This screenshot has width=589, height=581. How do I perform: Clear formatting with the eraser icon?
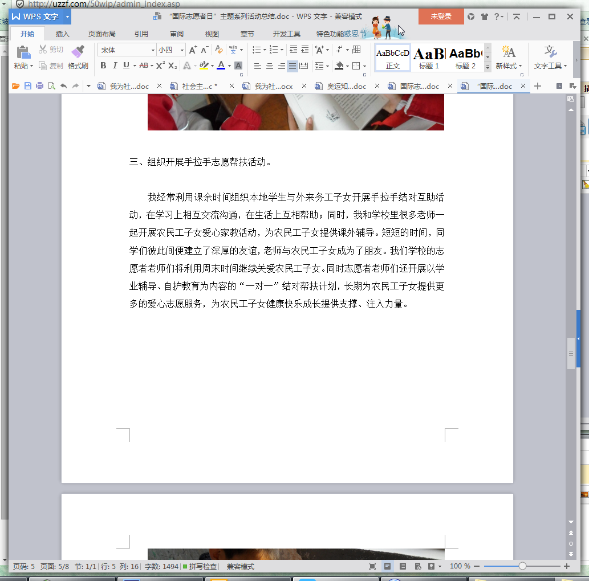point(218,50)
